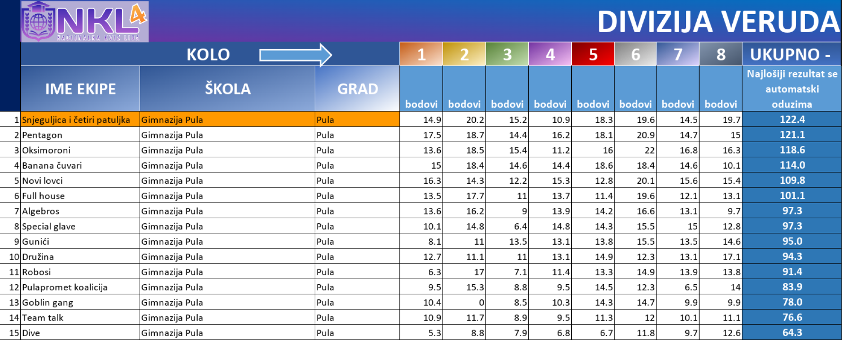Click the NKL4 quiz league logo

coord(85,22)
